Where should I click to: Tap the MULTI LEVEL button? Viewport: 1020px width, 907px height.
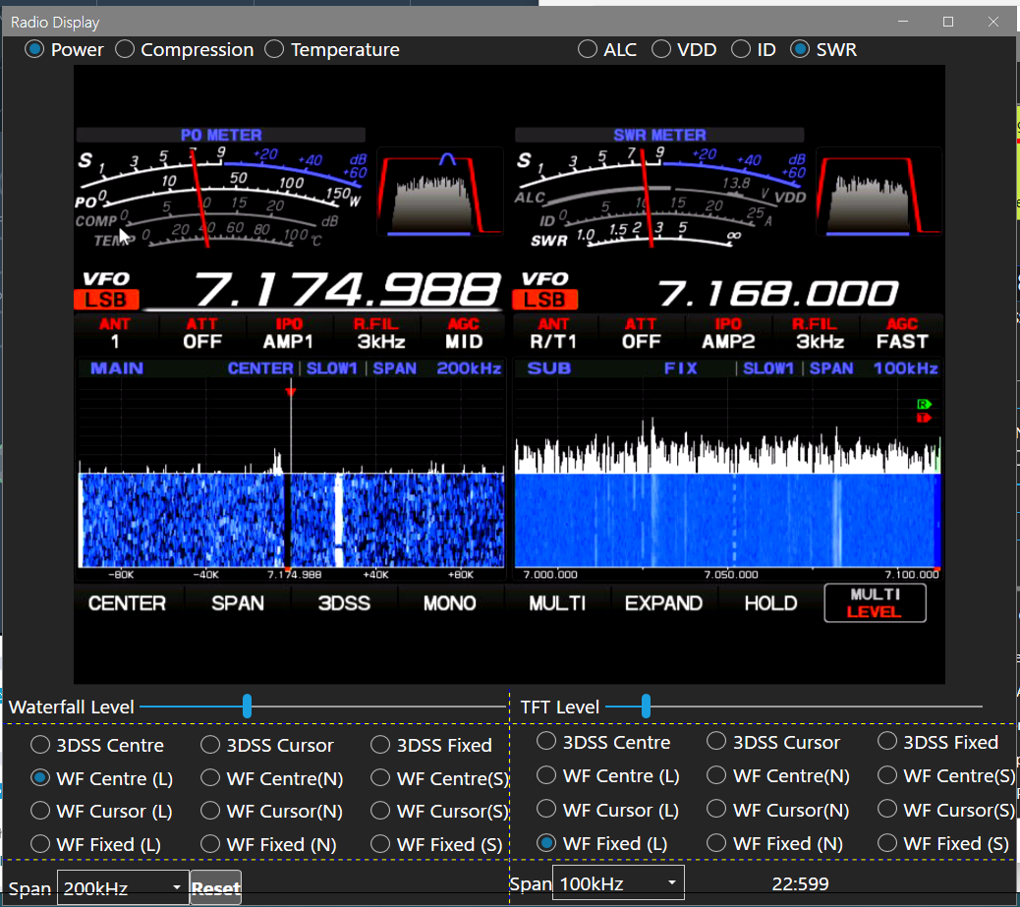(875, 603)
